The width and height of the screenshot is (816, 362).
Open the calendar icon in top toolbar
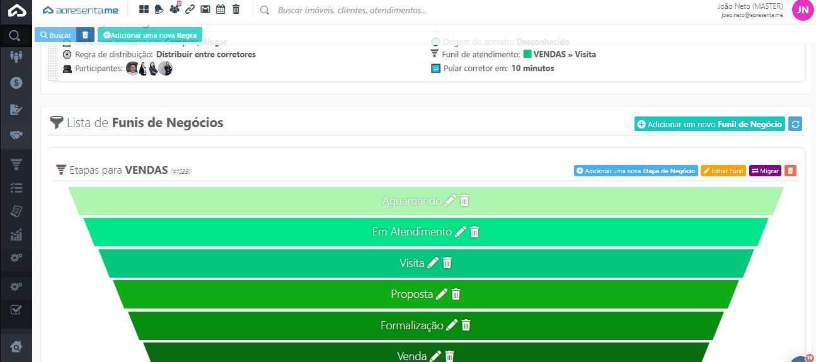pos(221,9)
